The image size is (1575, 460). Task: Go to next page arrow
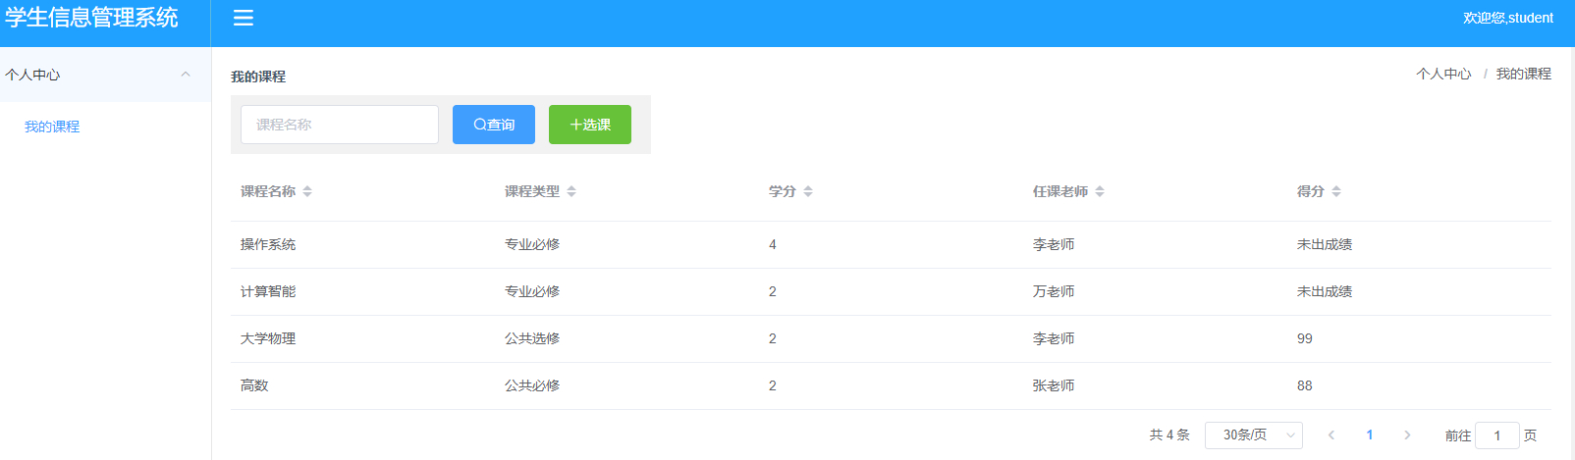click(1407, 434)
